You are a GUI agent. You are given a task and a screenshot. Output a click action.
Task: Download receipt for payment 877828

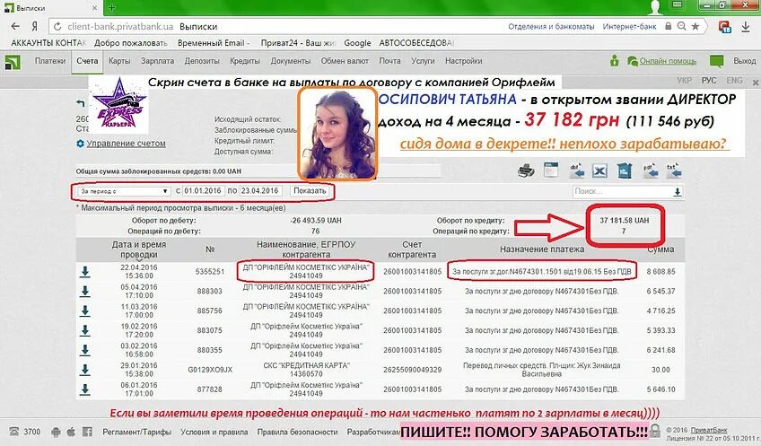(85, 389)
